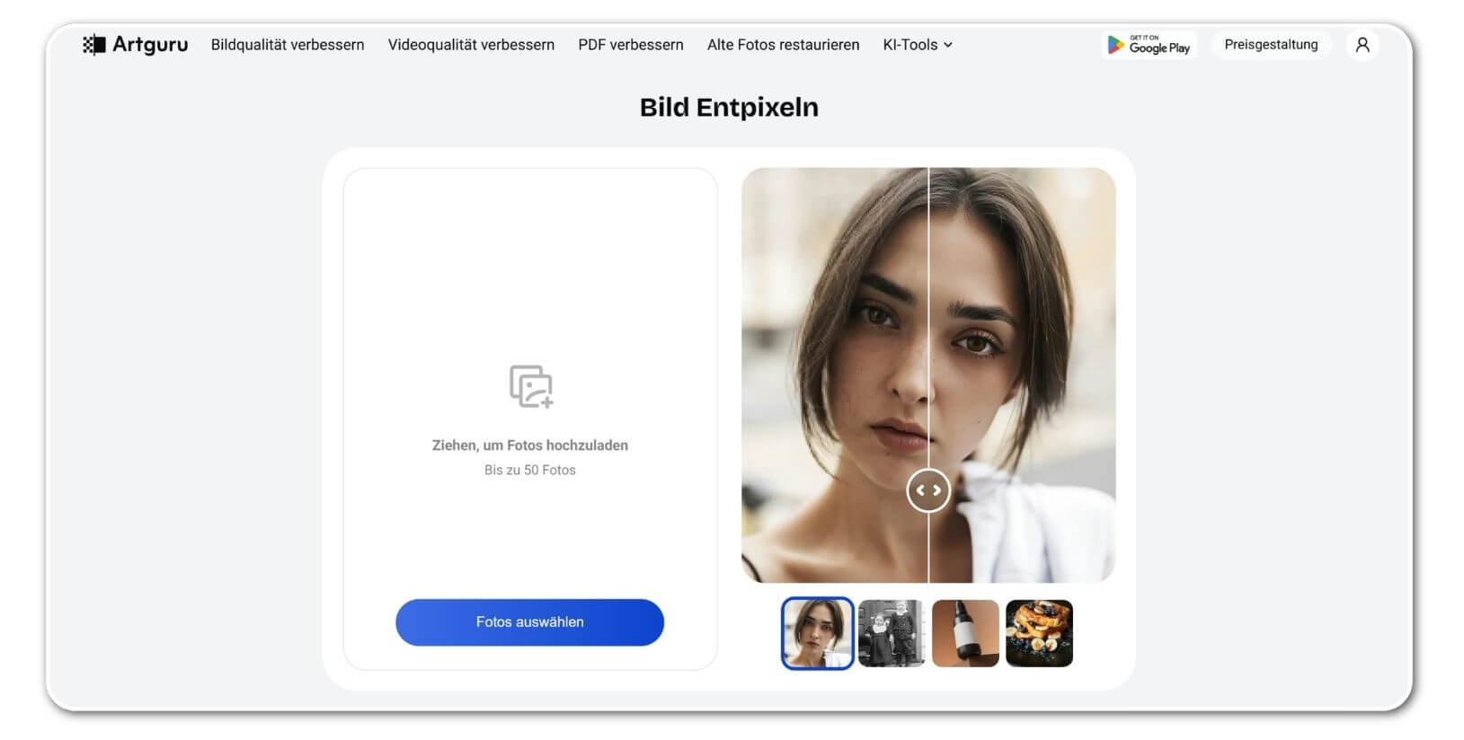Open the PDF verbessern tool
The width and height of the screenshot is (1464, 740).
631,45
